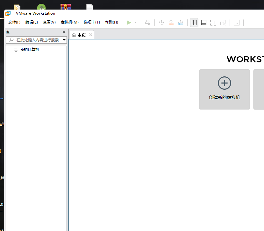Click the green power on play button
This screenshot has width=264, height=231.
coord(129,23)
